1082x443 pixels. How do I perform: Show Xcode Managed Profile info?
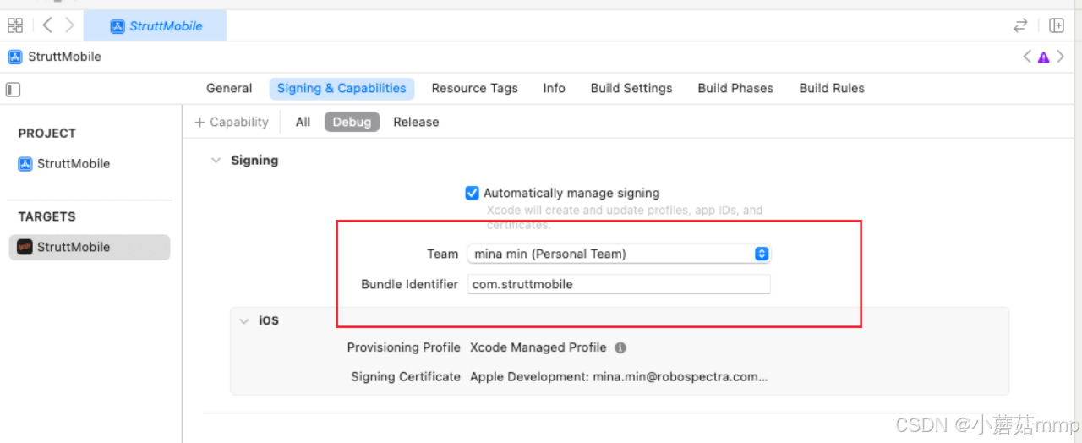click(x=620, y=347)
